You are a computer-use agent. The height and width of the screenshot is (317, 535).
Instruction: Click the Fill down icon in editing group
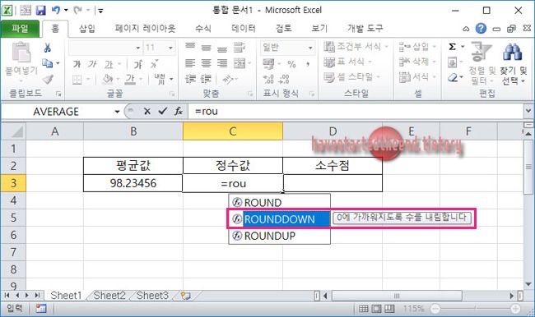[453, 62]
